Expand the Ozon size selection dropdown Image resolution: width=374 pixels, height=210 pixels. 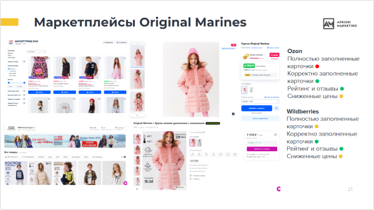260,102
